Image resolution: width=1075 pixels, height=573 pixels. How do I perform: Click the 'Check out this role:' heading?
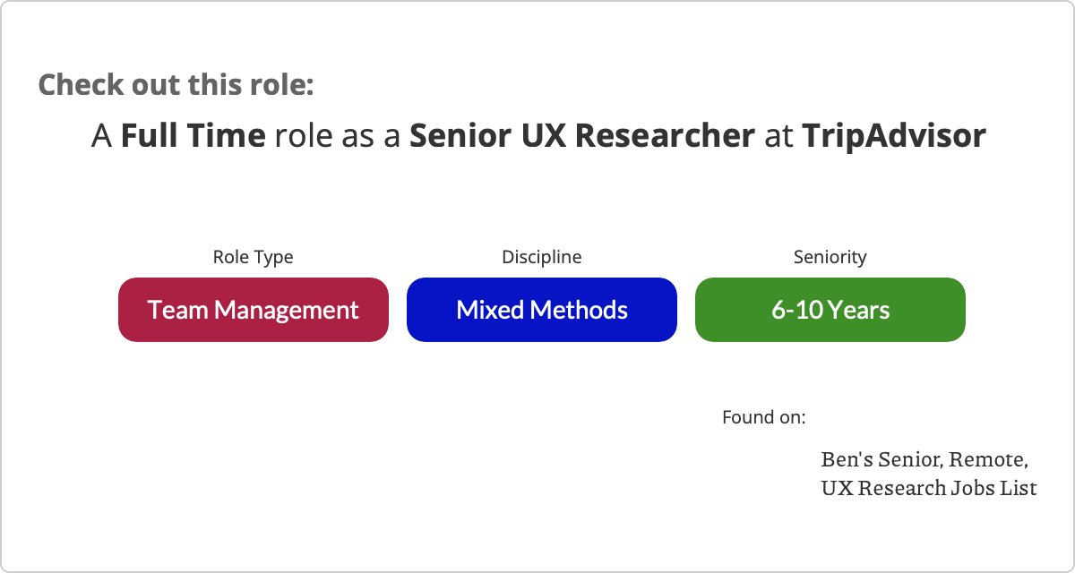pos(176,85)
